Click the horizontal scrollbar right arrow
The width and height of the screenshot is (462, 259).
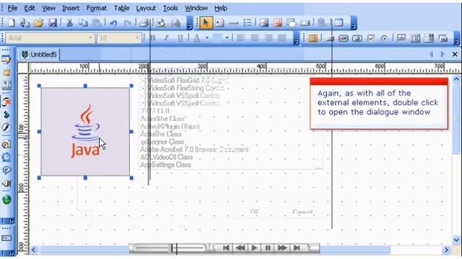[x=446, y=250]
